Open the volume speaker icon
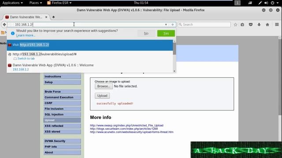 coord(266,3)
